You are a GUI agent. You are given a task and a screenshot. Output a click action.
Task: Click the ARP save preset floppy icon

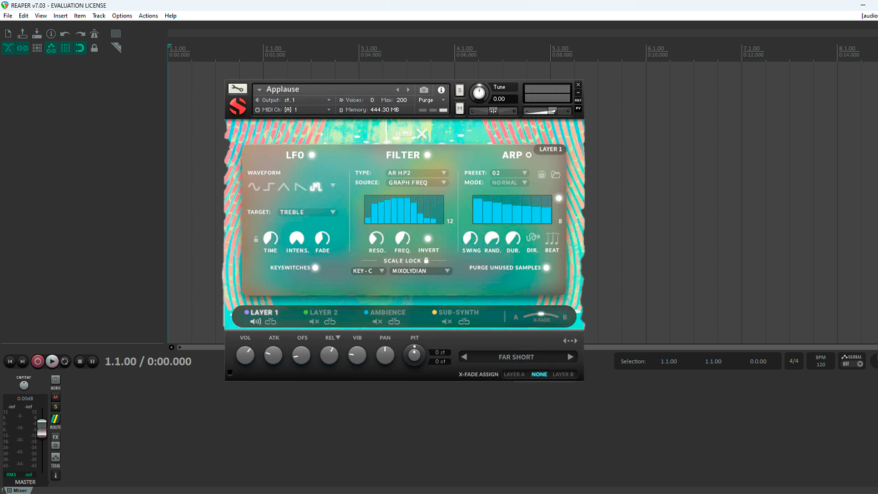tap(542, 174)
